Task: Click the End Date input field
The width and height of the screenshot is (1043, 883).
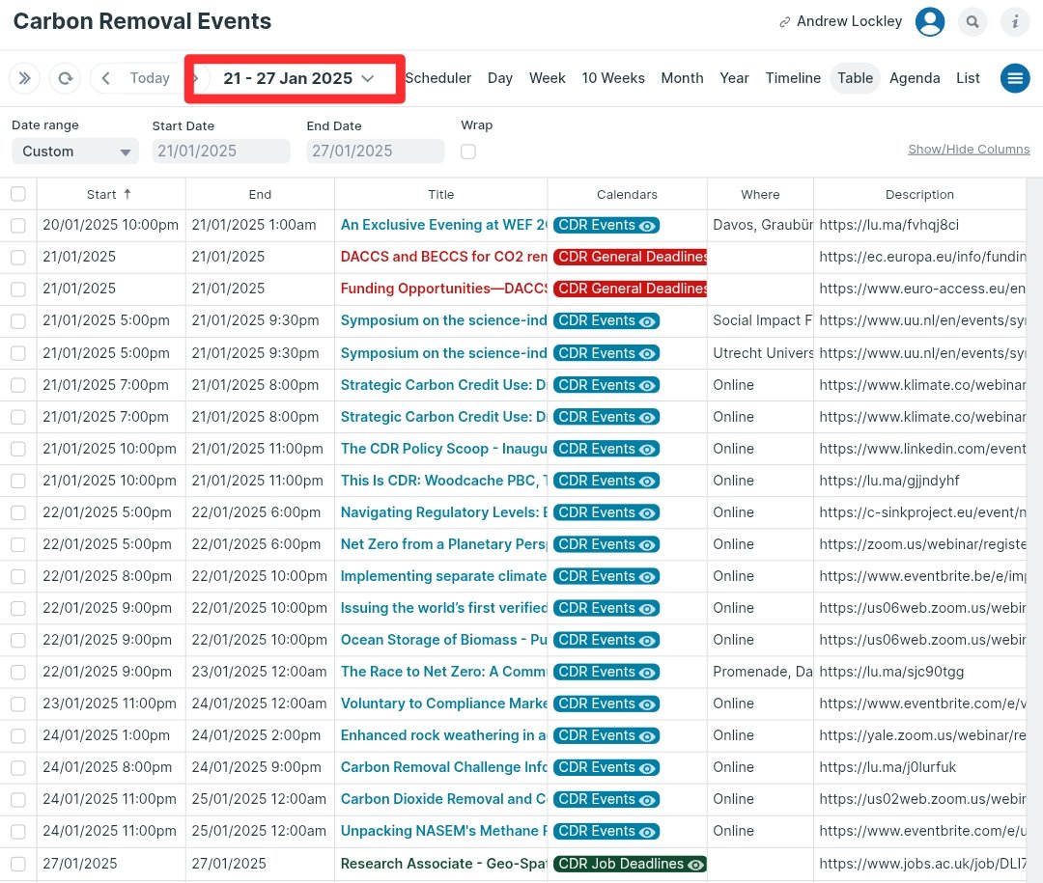Action: pos(375,152)
